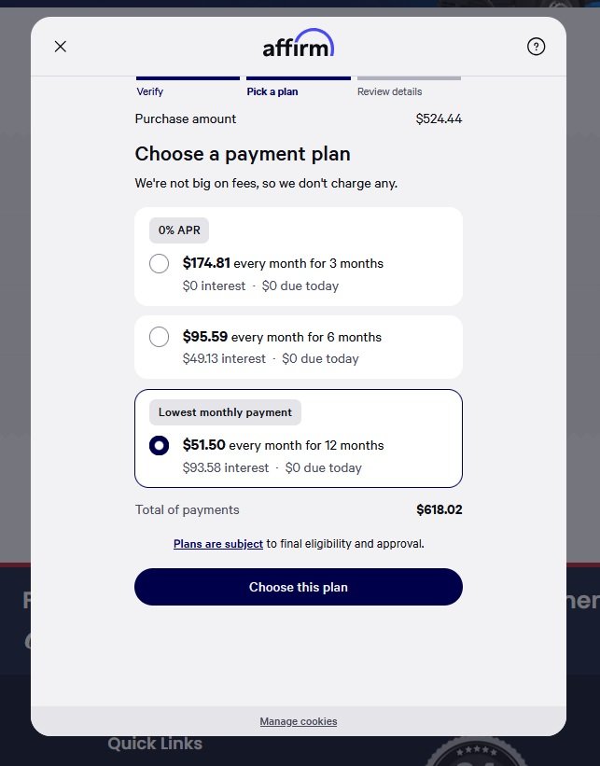Click the Quick Links heading behind the dialog
This screenshot has width=600, height=766.
(x=155, y=744)
